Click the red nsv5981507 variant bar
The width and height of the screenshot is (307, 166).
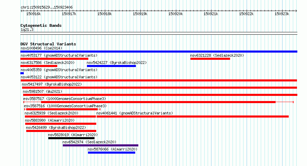(x=160, y=95)
